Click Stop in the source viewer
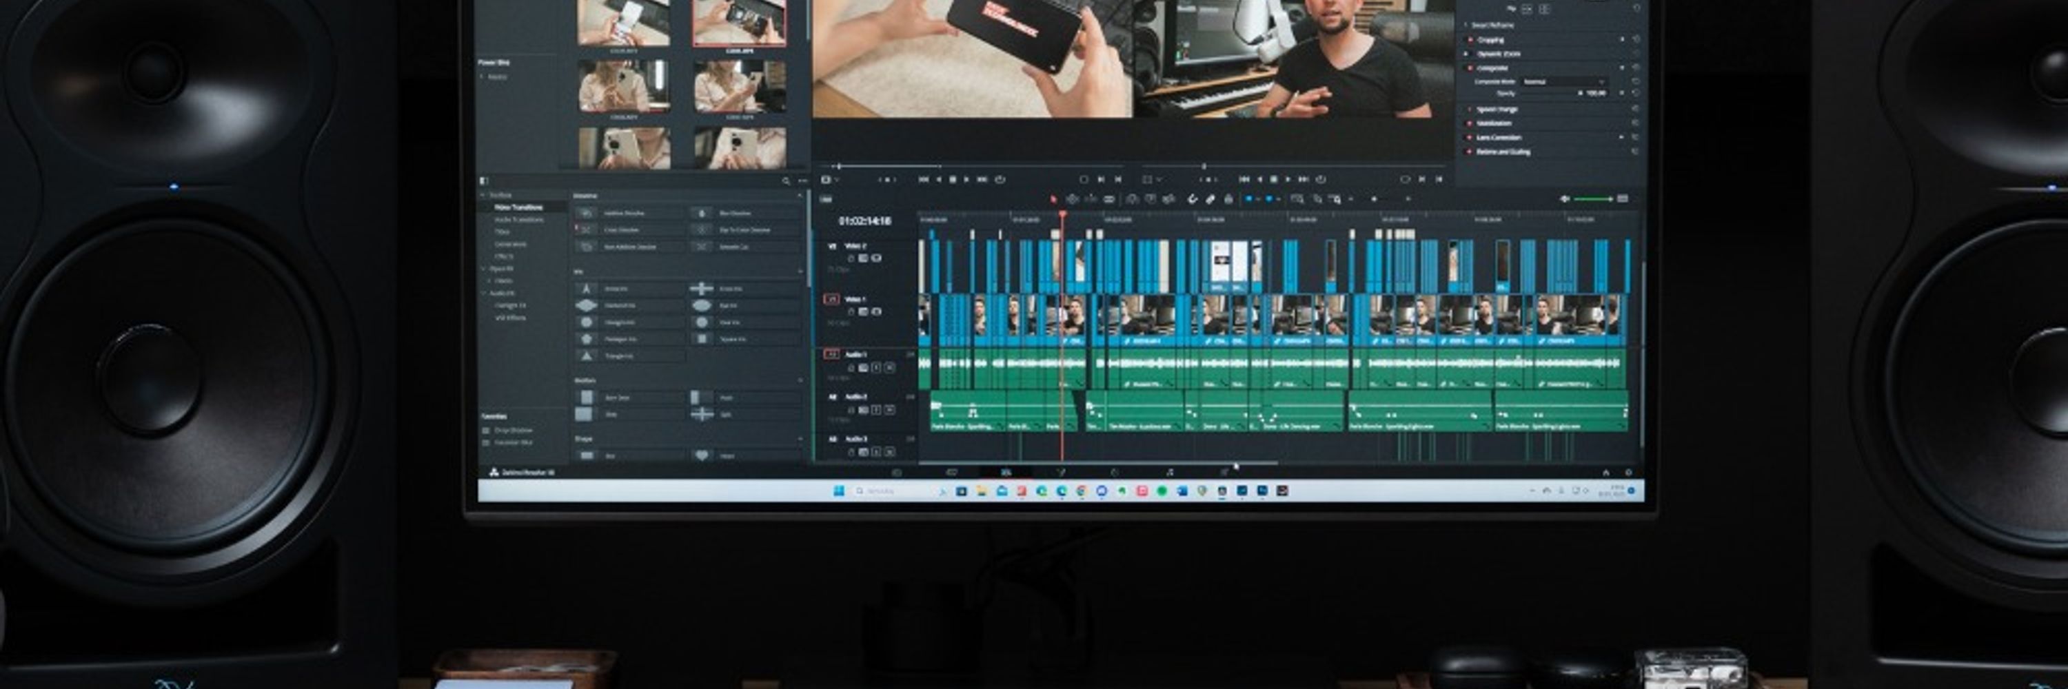The image size is (2068, 689). [x=953, y=180]
